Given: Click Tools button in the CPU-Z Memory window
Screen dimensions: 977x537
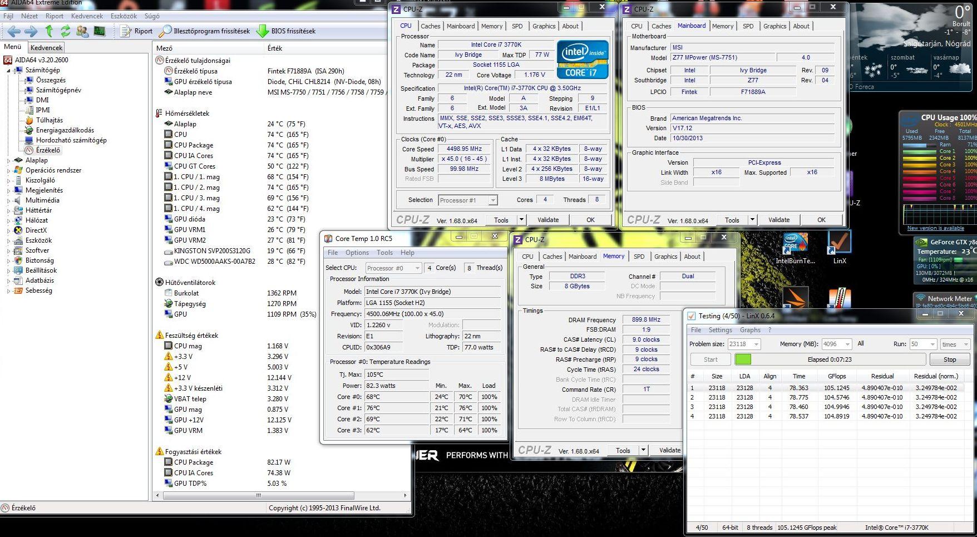Looking at the screenshot, I should (623, 451).
